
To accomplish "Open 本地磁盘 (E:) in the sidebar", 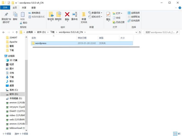I will pos(16,98).
